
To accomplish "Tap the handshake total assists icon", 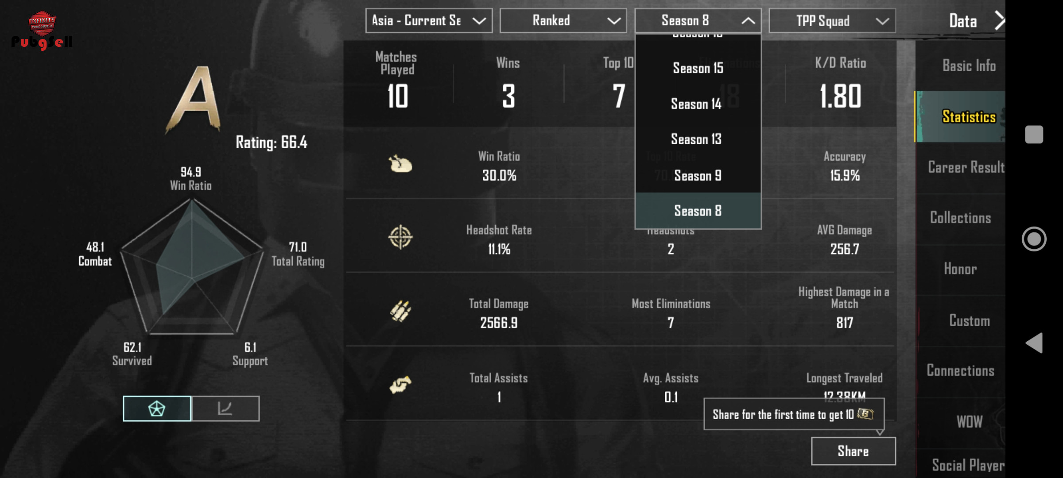I will [400, 385].
